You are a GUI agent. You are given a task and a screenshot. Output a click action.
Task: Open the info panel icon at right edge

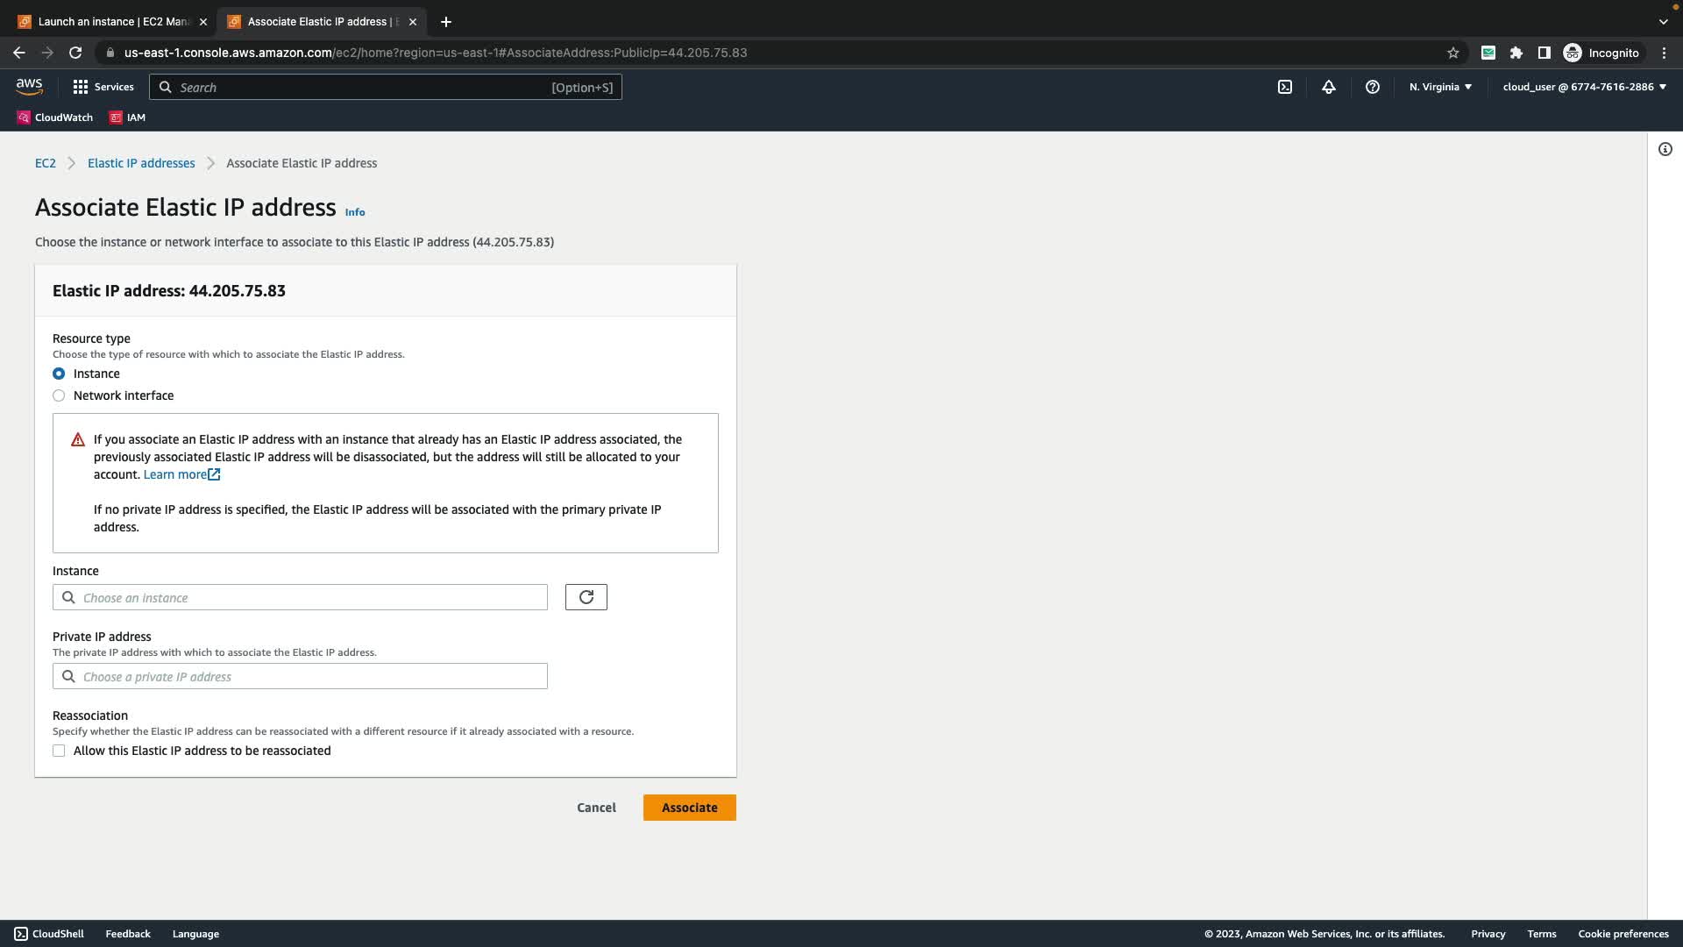pos(1665,149)
